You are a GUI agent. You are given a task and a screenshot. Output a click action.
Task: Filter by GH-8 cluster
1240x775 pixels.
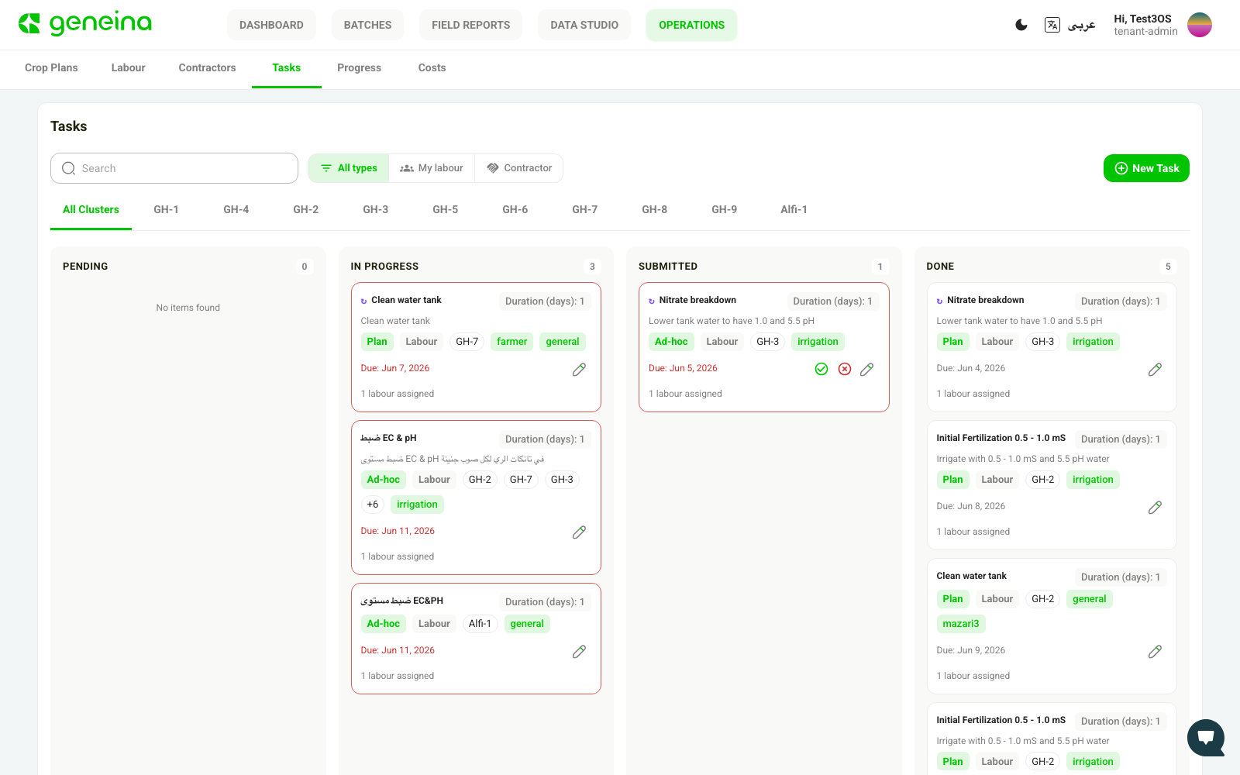(654, 210)
